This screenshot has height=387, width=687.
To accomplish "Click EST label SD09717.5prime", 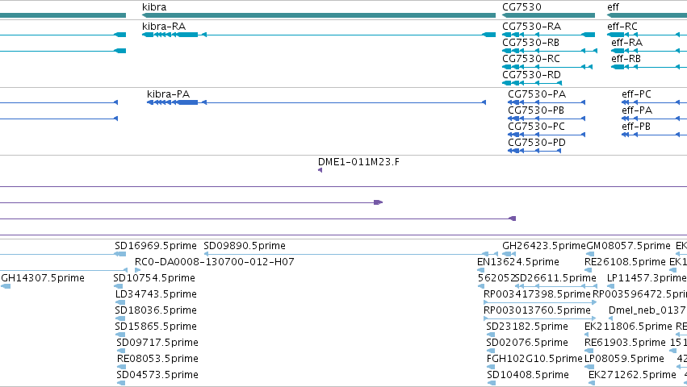I will coord(157,343).
